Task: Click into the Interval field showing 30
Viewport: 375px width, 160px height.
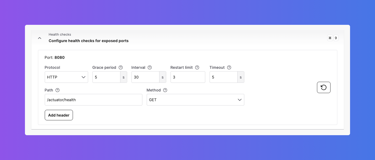Action: pyautogui.click(x=145, y=77)
